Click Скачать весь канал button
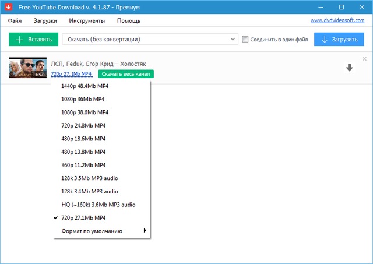The image size is (373, 264). click(126, 74)
